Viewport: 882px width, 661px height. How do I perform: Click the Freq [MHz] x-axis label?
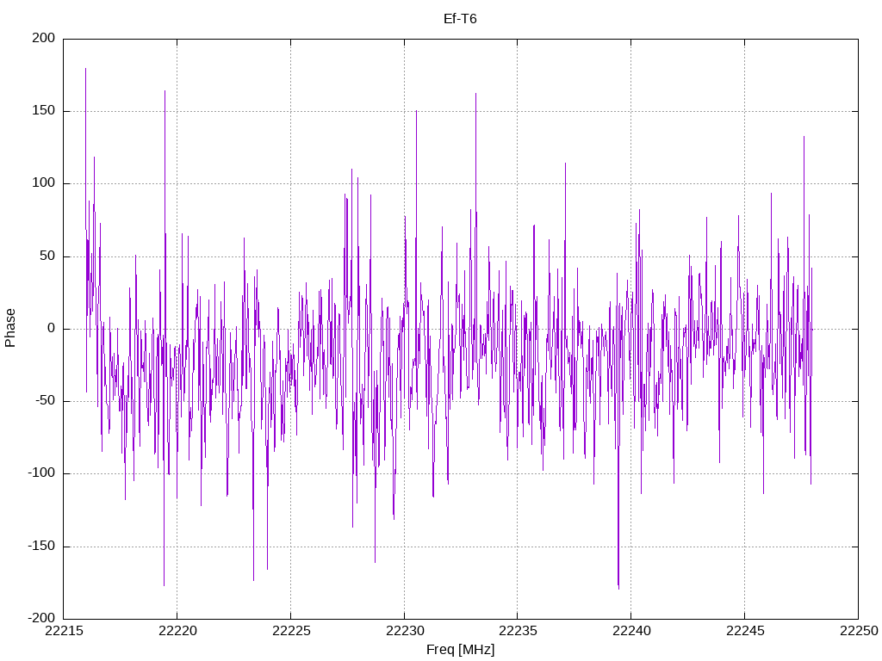tap(460, 650)
